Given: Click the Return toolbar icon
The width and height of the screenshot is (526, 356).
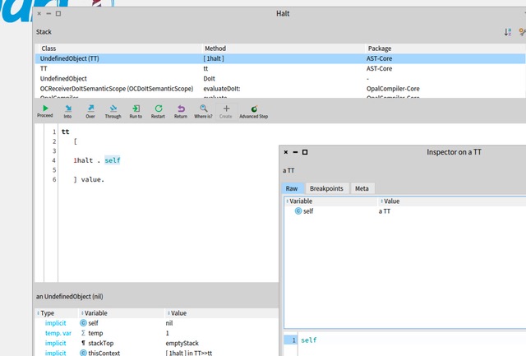Looking at the screenshot, I should coord(181,111).
